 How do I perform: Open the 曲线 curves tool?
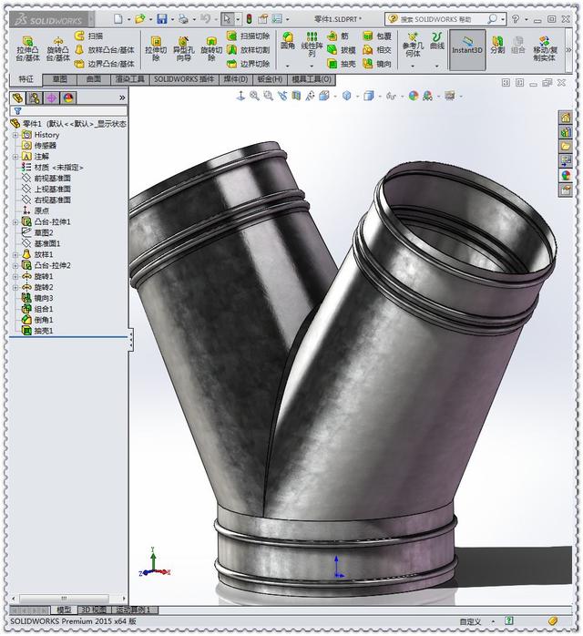tap(437, 41)
